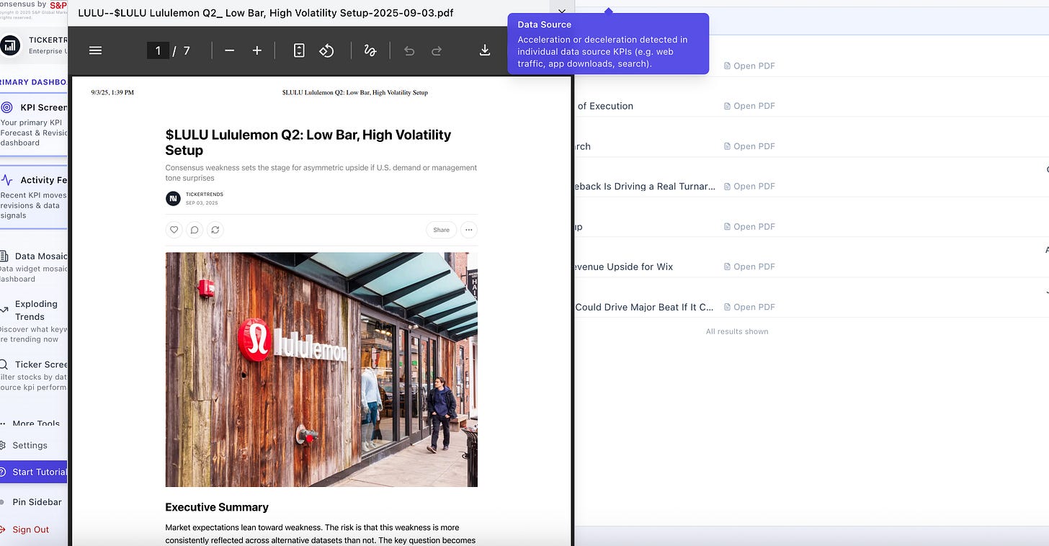Select the draw annotation tool

coord(370,50)
